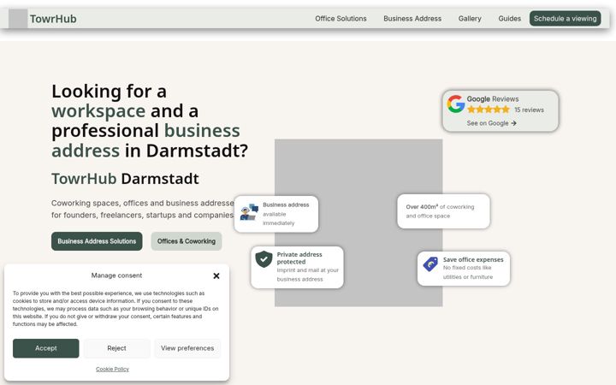This screenshot has width=616, height=385.
Task: Click the support agent icon in Business address card
Action: pyautogui.click(x=249, y=212)
